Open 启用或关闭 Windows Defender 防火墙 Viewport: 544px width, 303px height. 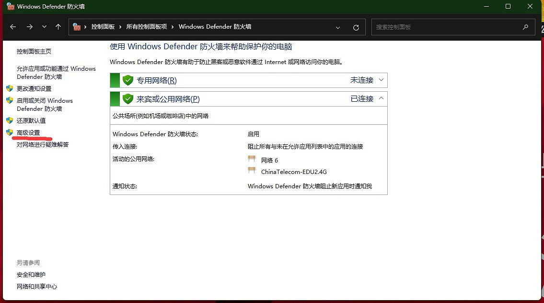click(45, 105)
